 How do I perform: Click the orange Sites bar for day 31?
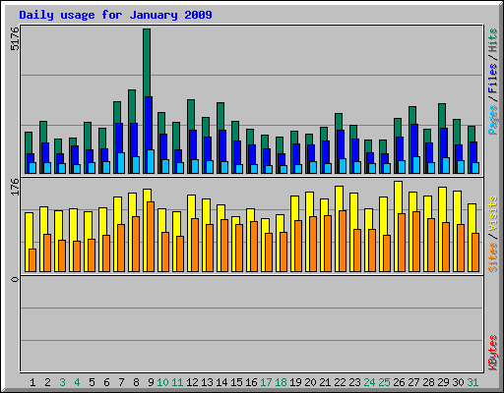click(x=475, y=253)
